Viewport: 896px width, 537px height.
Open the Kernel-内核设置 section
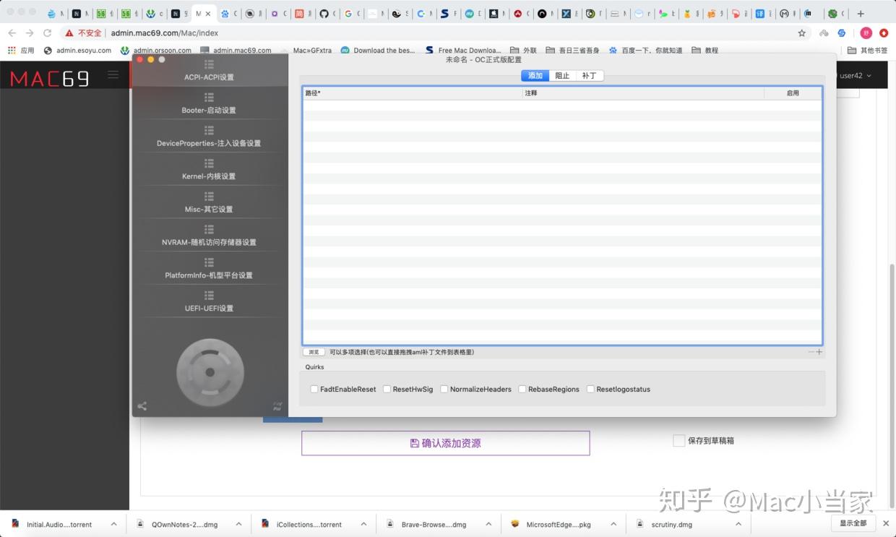pyautogui.click(x=209, y=176)
